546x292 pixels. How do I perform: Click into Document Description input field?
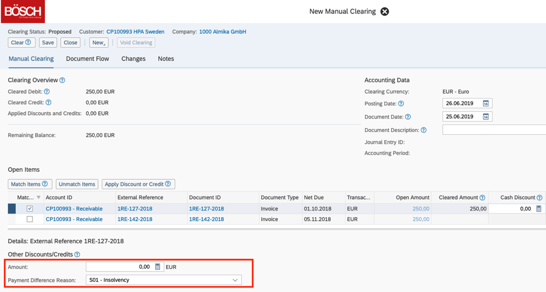(x=493, y=130)
